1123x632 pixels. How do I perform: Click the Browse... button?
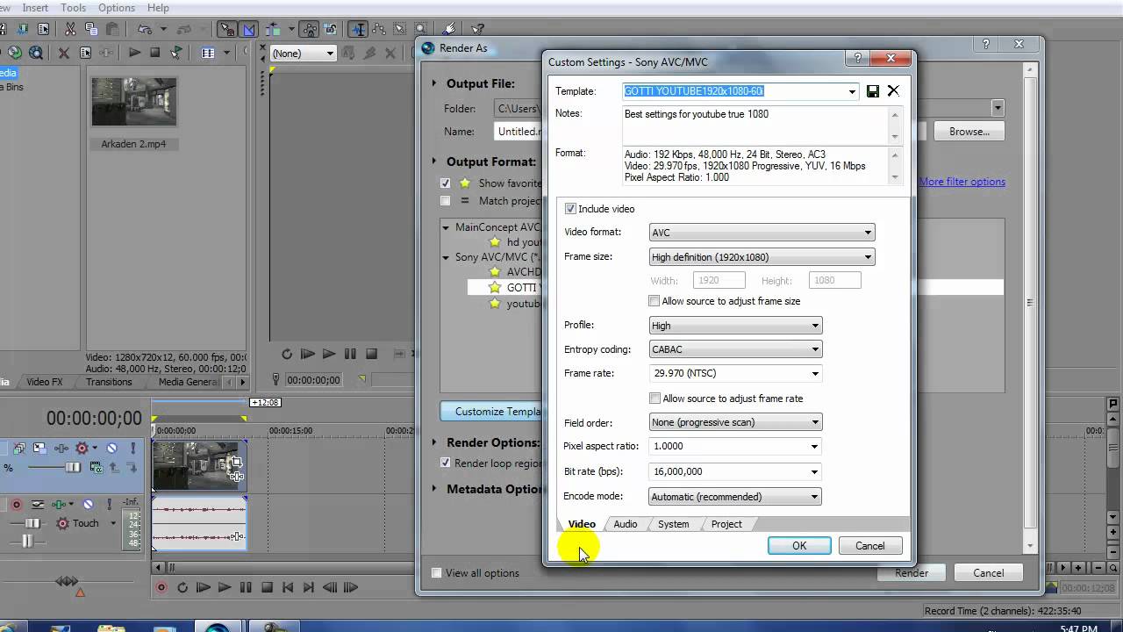(969, 132)
